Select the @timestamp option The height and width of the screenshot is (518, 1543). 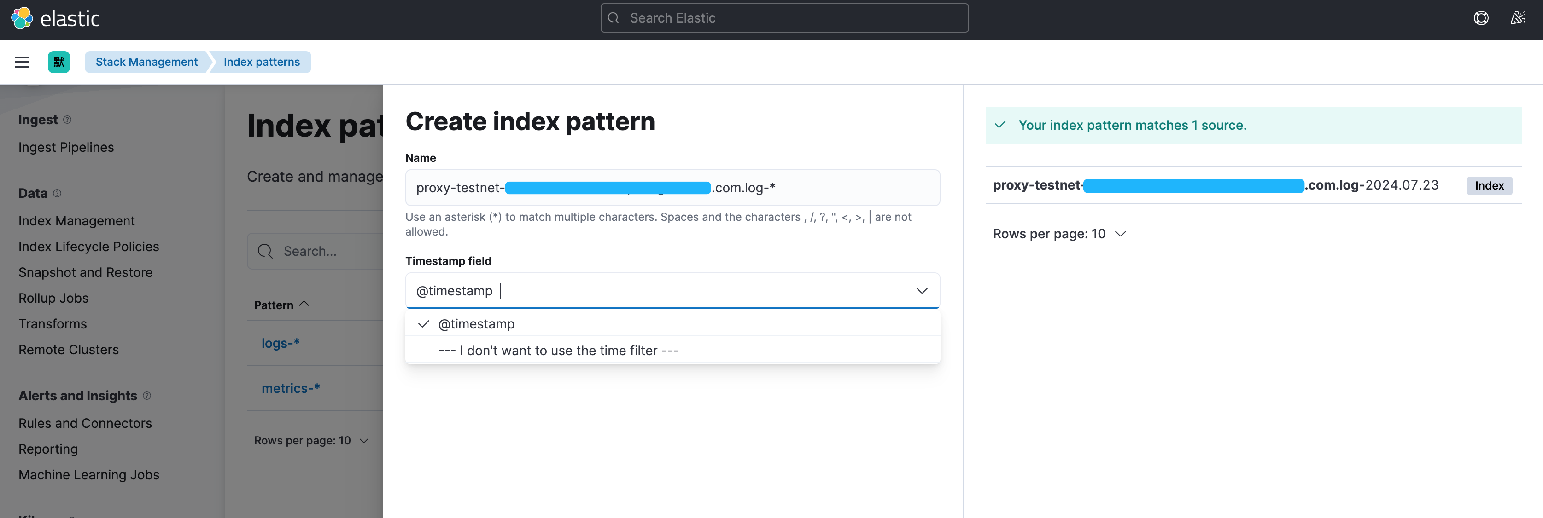coord(672,323)
